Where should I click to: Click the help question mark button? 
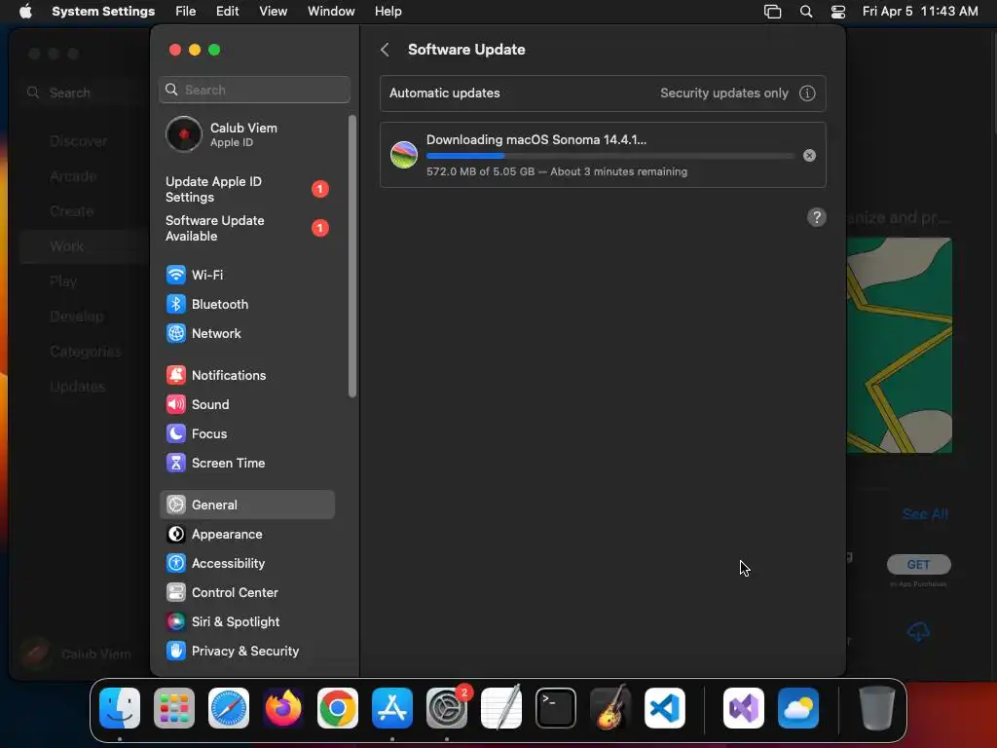coord(817,217)
